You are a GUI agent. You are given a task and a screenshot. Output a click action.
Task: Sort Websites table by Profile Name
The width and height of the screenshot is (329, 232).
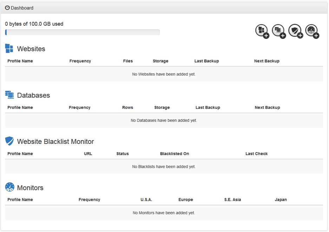pyautogui.click(x=20, y=61)
